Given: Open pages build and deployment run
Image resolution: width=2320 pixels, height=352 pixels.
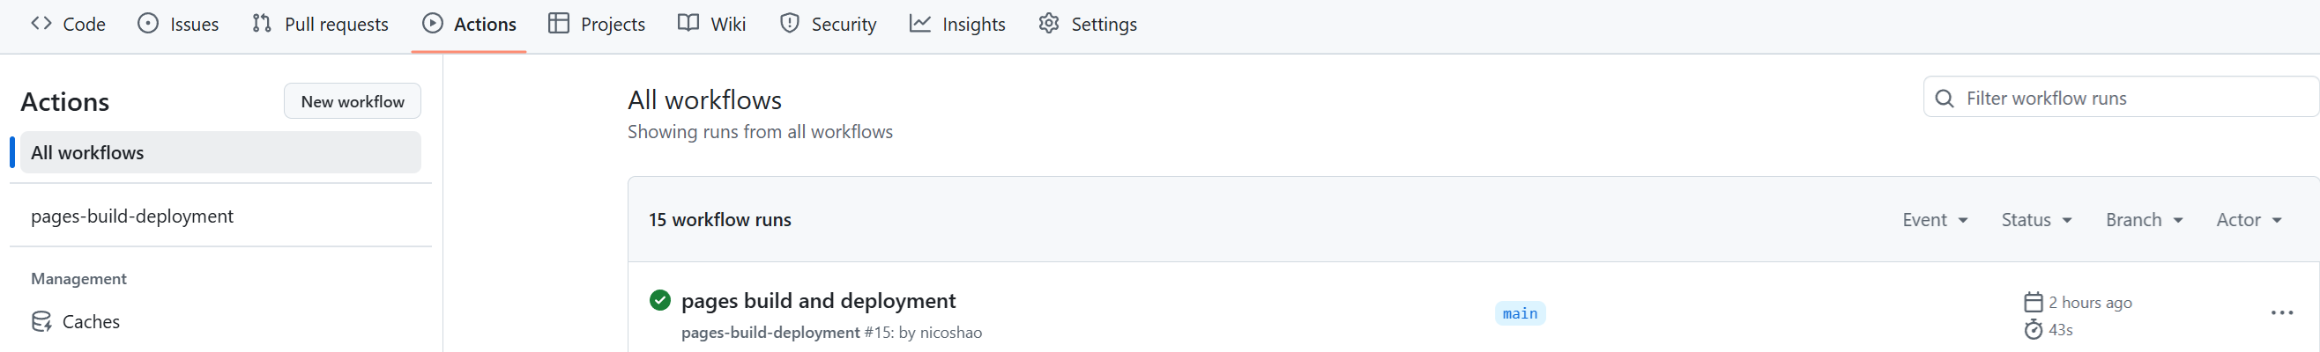Looking at the screenshot, I should pyautogui.click(x=818, y=300).
